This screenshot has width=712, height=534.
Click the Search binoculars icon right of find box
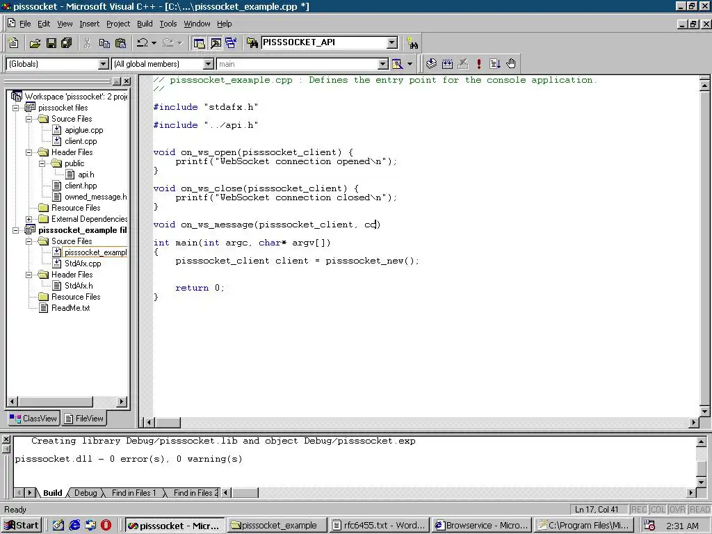tap(412, 43)
